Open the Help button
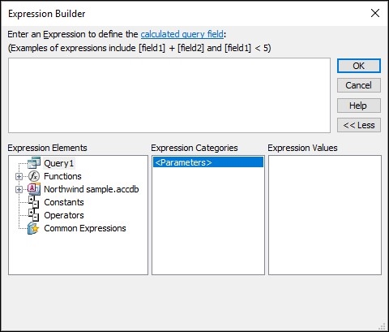389x332 pixels. tap(359, 106)
